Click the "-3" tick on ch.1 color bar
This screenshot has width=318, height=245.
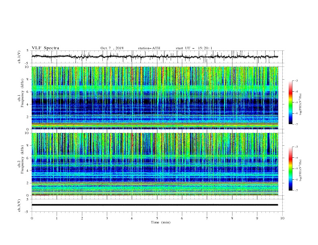[296, 80]
